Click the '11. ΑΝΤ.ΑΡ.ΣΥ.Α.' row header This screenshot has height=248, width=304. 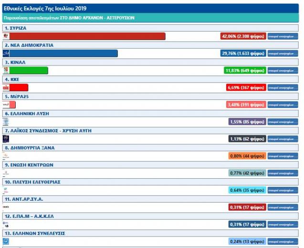click(x=150, y=199)
